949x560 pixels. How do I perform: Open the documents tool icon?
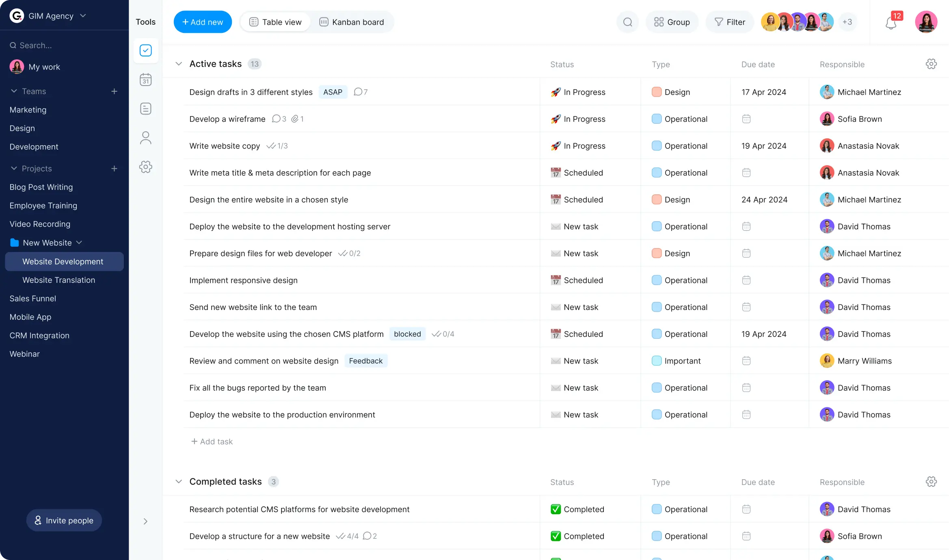pos(145,109)
